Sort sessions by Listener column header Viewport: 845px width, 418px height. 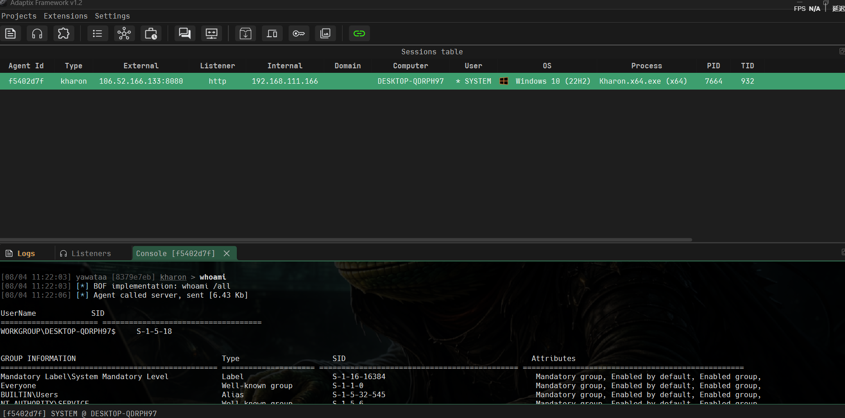tap(217, 66)
